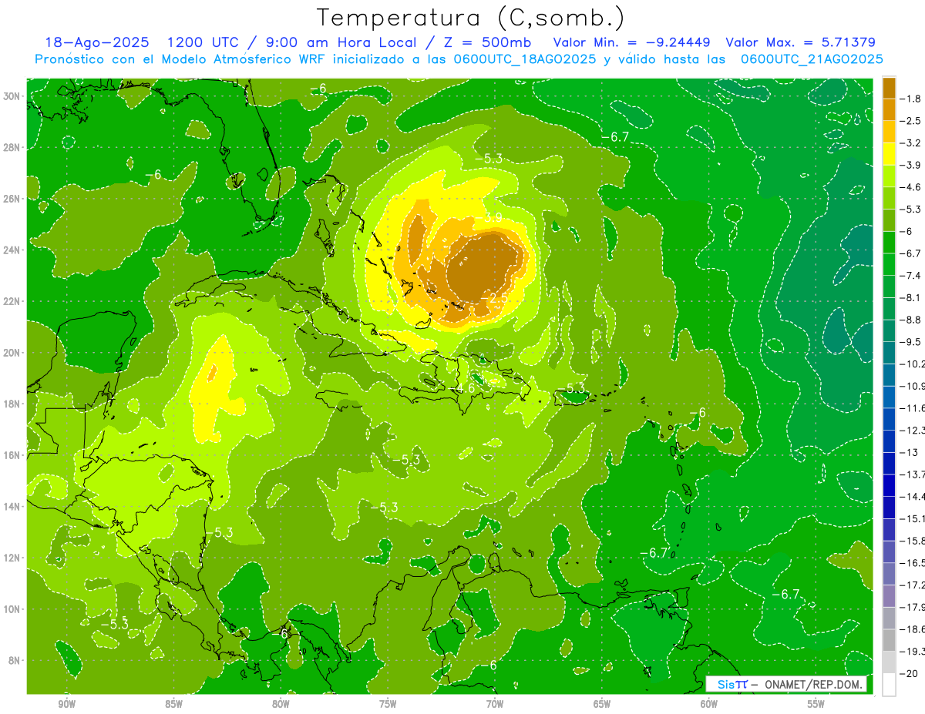Click the "24N" latitude axis label
The height and width of the screenshot is (714, 925).
click(12, 250)
